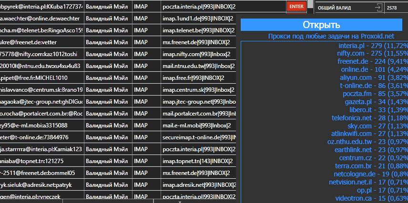Select the terra.com.br - 21 domain stat line

[x=371, y=166]
